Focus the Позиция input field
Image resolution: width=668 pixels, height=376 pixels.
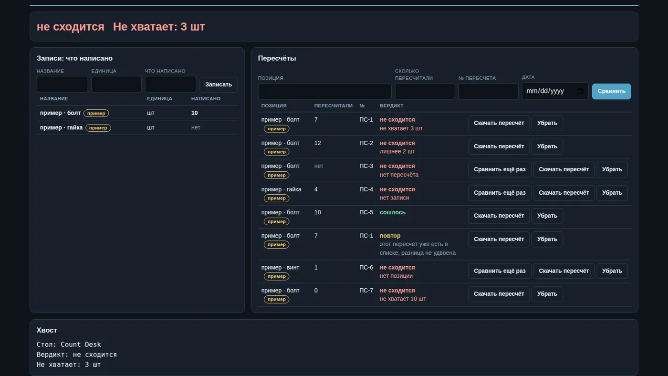(324, 91)
